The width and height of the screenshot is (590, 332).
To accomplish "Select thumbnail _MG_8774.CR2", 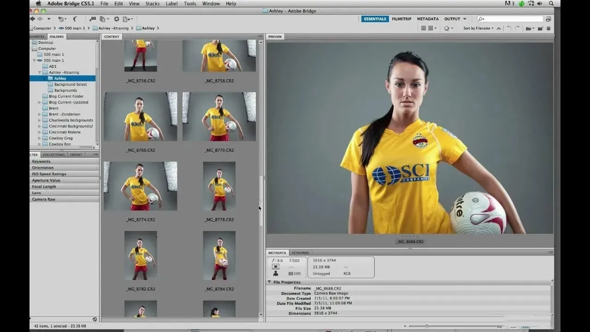I will pos(141,186).
